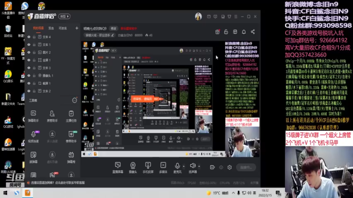Viewport: 353px width, 198px height.
Task: Toggle lock on 图片 2 layer
Action: point(34,52)
